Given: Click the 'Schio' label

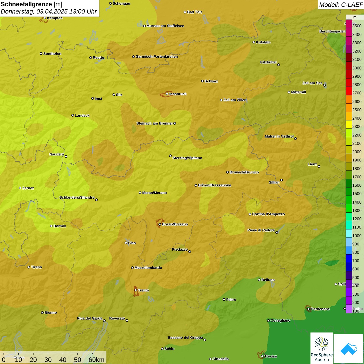Looking at the screenshot, I should click(169, 349).
